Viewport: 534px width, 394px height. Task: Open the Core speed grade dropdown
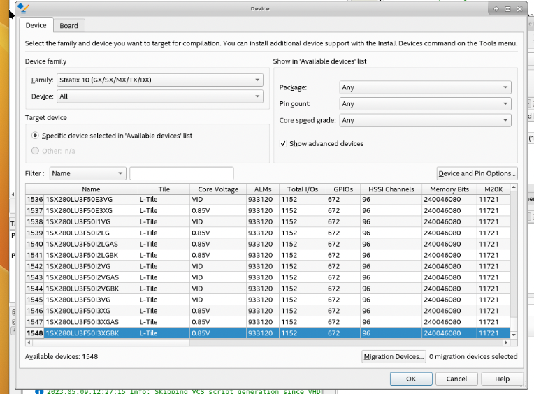tap(425, 120)
